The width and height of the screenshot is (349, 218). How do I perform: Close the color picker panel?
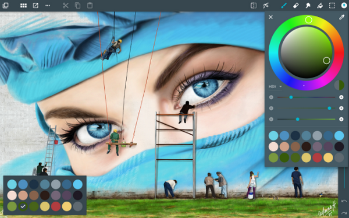[270, 17]
